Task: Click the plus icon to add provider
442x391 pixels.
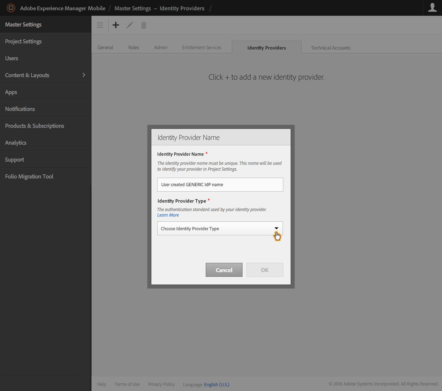Action: 116,25
